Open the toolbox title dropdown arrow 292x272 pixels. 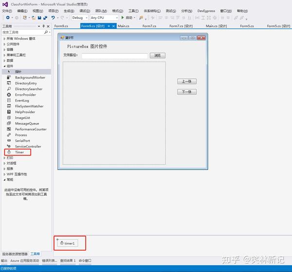coord(39,26)
